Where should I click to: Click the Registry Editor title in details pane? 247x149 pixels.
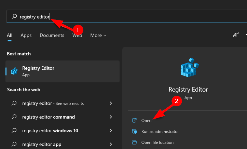[x=188, y=90]
